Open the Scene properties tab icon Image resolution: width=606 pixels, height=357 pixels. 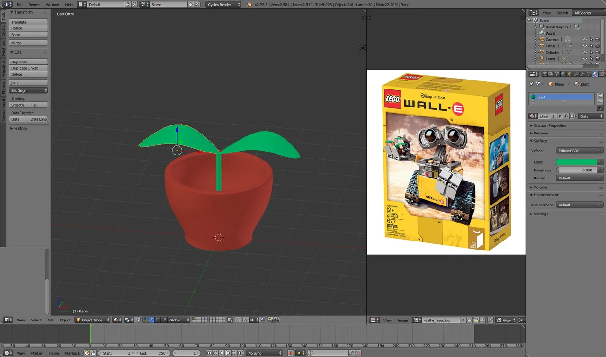pyautogui.click(x=557, y=74)
